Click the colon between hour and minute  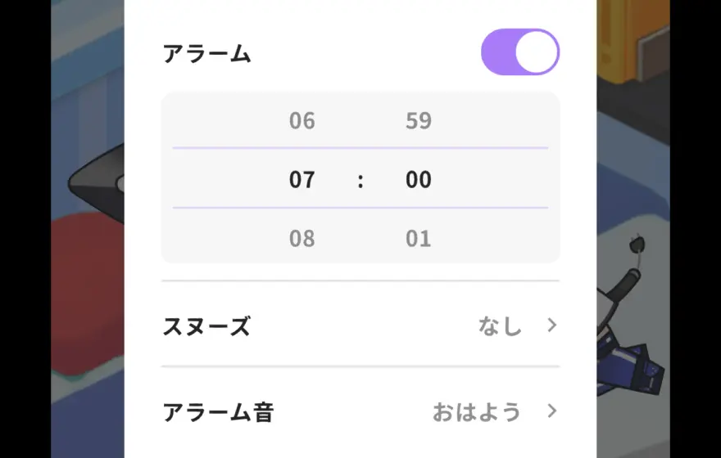point(360,181)
